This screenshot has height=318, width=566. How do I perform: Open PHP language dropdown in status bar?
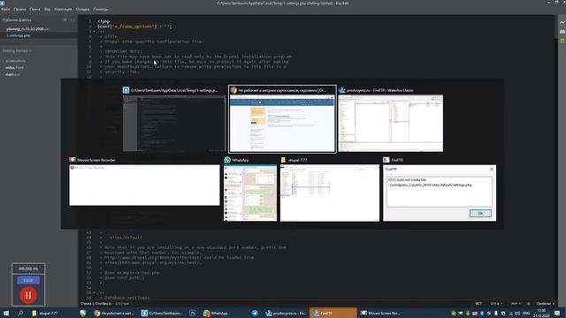pos(516,304)
